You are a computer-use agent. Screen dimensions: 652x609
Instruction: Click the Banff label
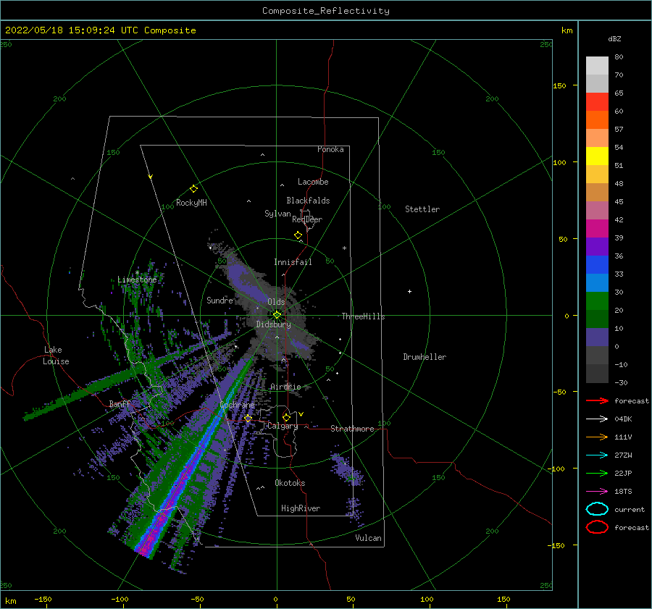pos(120,403)
